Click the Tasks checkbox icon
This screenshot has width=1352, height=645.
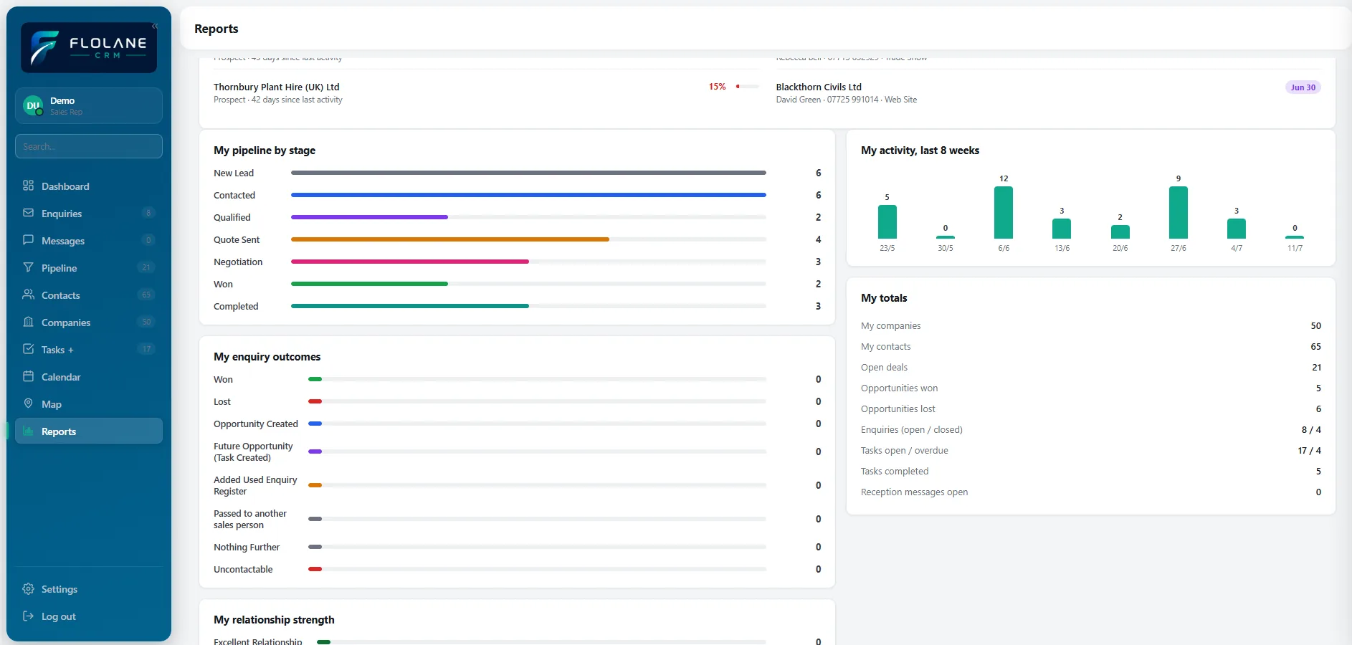coord(29,349)
